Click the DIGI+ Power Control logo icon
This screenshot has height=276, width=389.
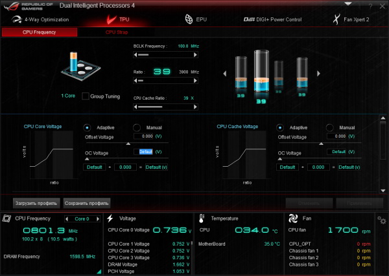coord(249,20)
